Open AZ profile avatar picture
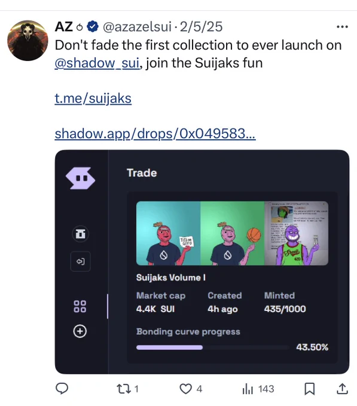Screen dimensions: 357x406 point(28,41)
